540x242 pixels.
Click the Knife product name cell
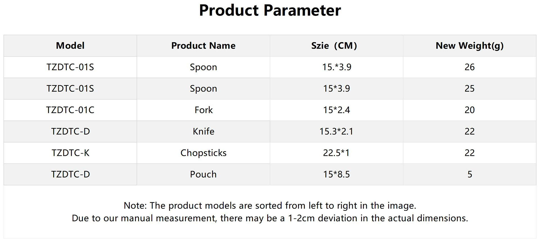(203, 131)
